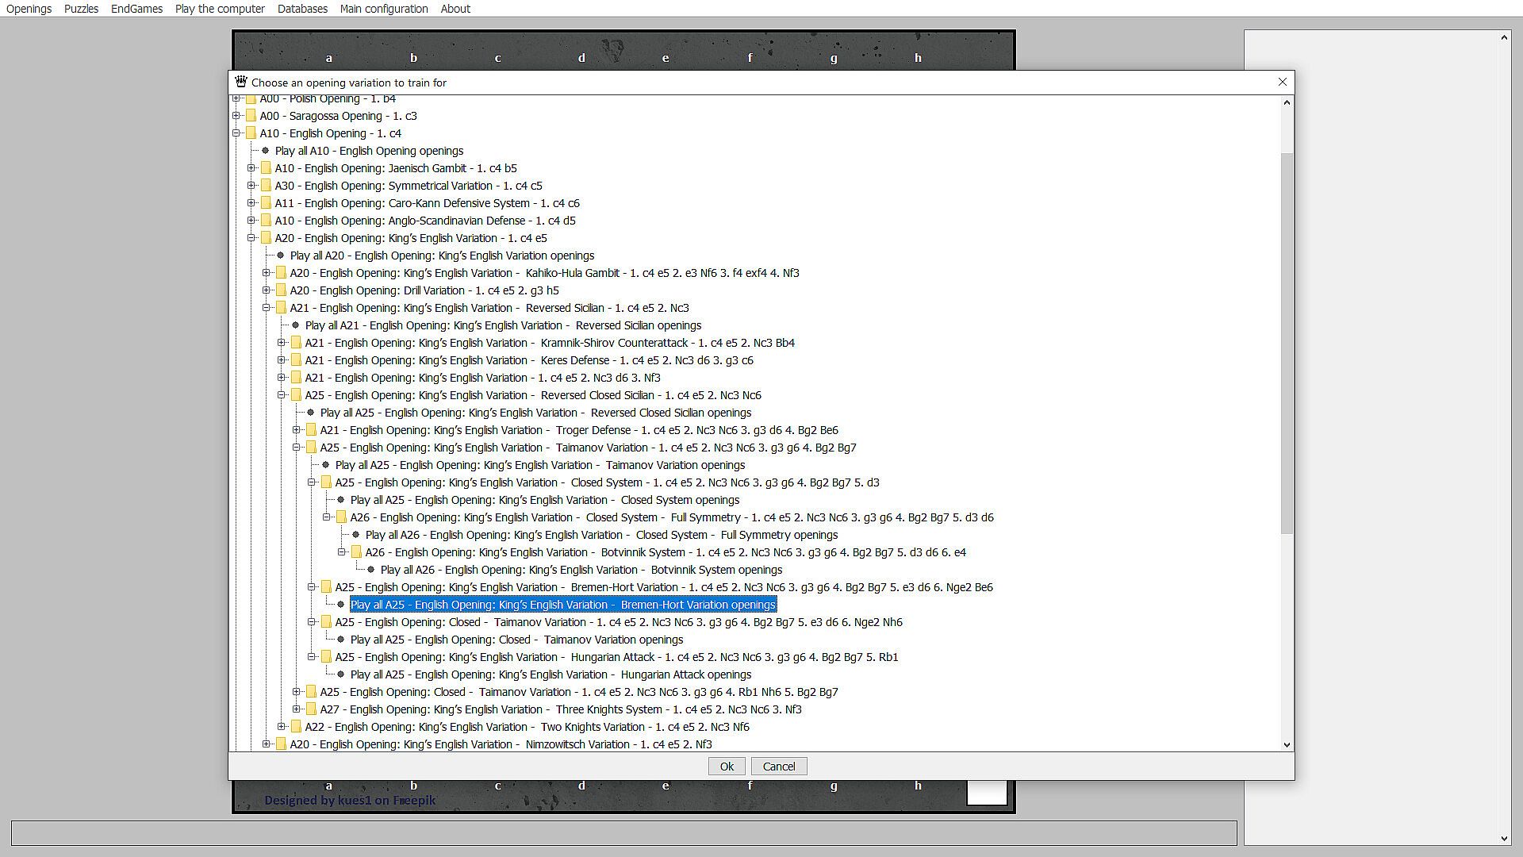
Task: Click the Two Knights Variation folder icon
Action: coord(296,727)
